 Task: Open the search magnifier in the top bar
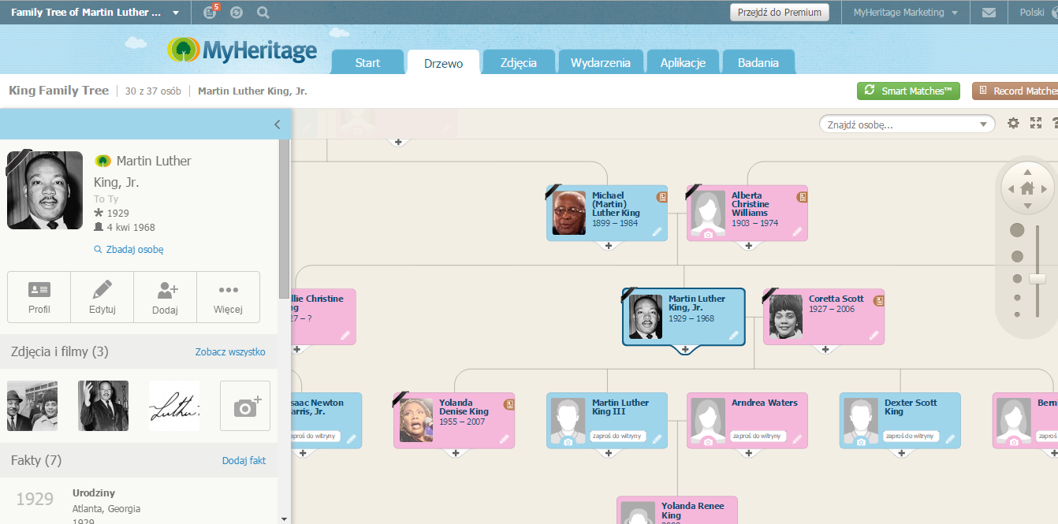click(x=263, y=13)
